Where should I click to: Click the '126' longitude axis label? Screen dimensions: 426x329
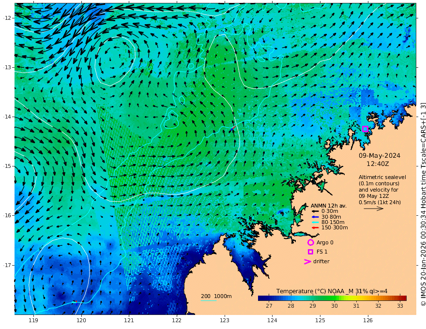pyautogui.click(x=368, y=321)
